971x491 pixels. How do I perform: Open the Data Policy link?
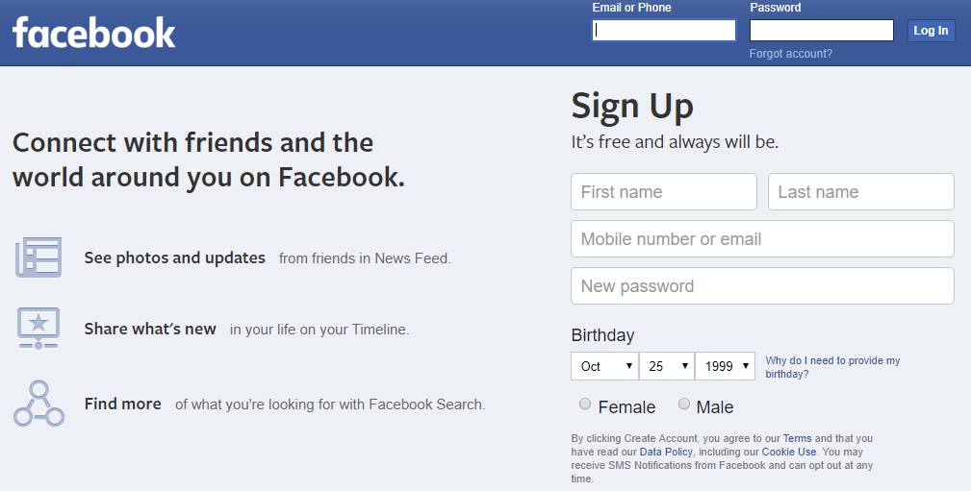pyautogui.click(x=666, y=452)
